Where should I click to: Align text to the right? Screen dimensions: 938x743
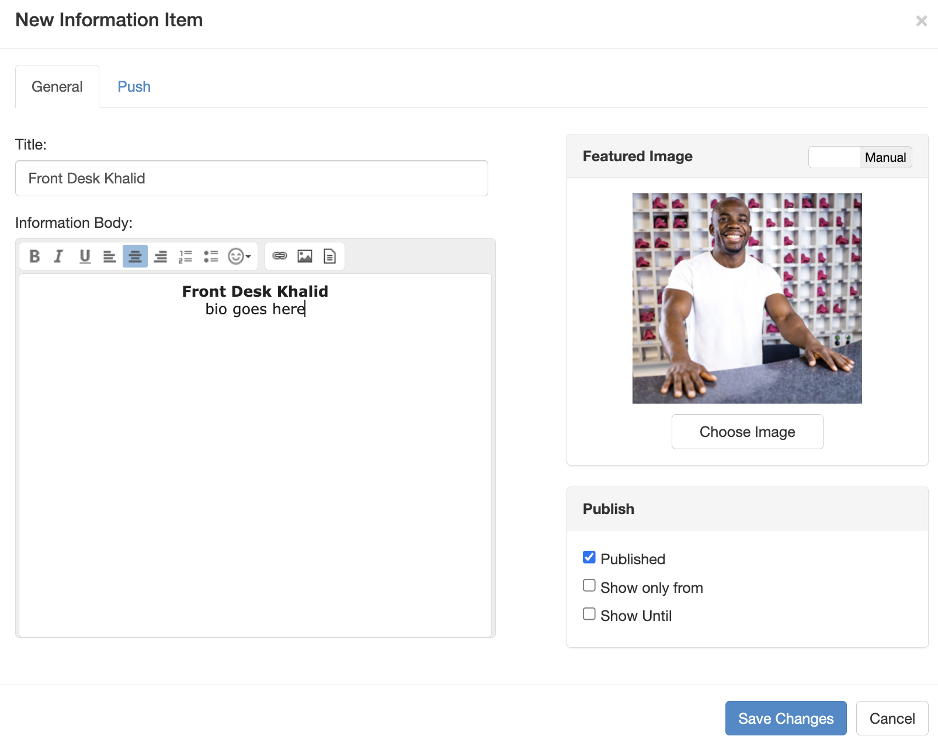(x=160, y=256)
